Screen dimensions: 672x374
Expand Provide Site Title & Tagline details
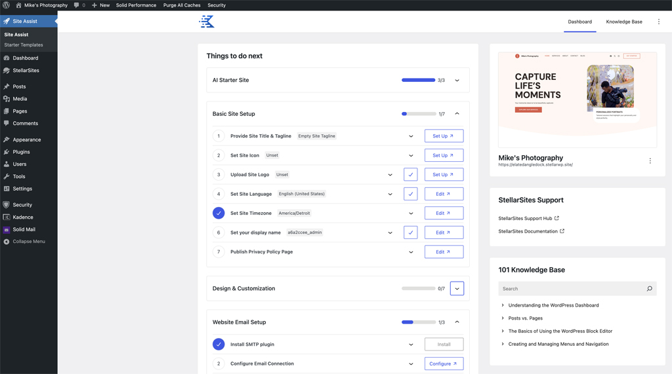(x=411, y=136)
